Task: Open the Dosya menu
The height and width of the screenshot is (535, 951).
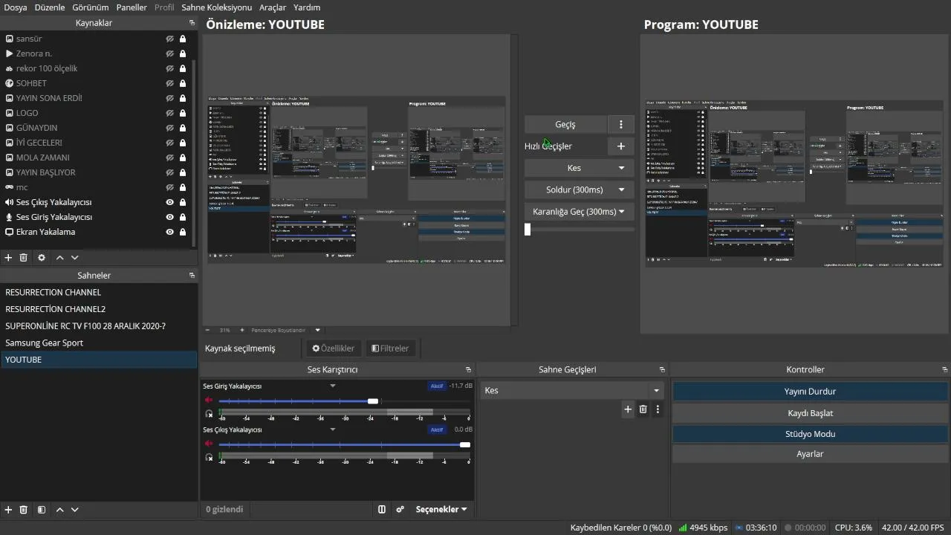Action: click(x=16, y=7)
